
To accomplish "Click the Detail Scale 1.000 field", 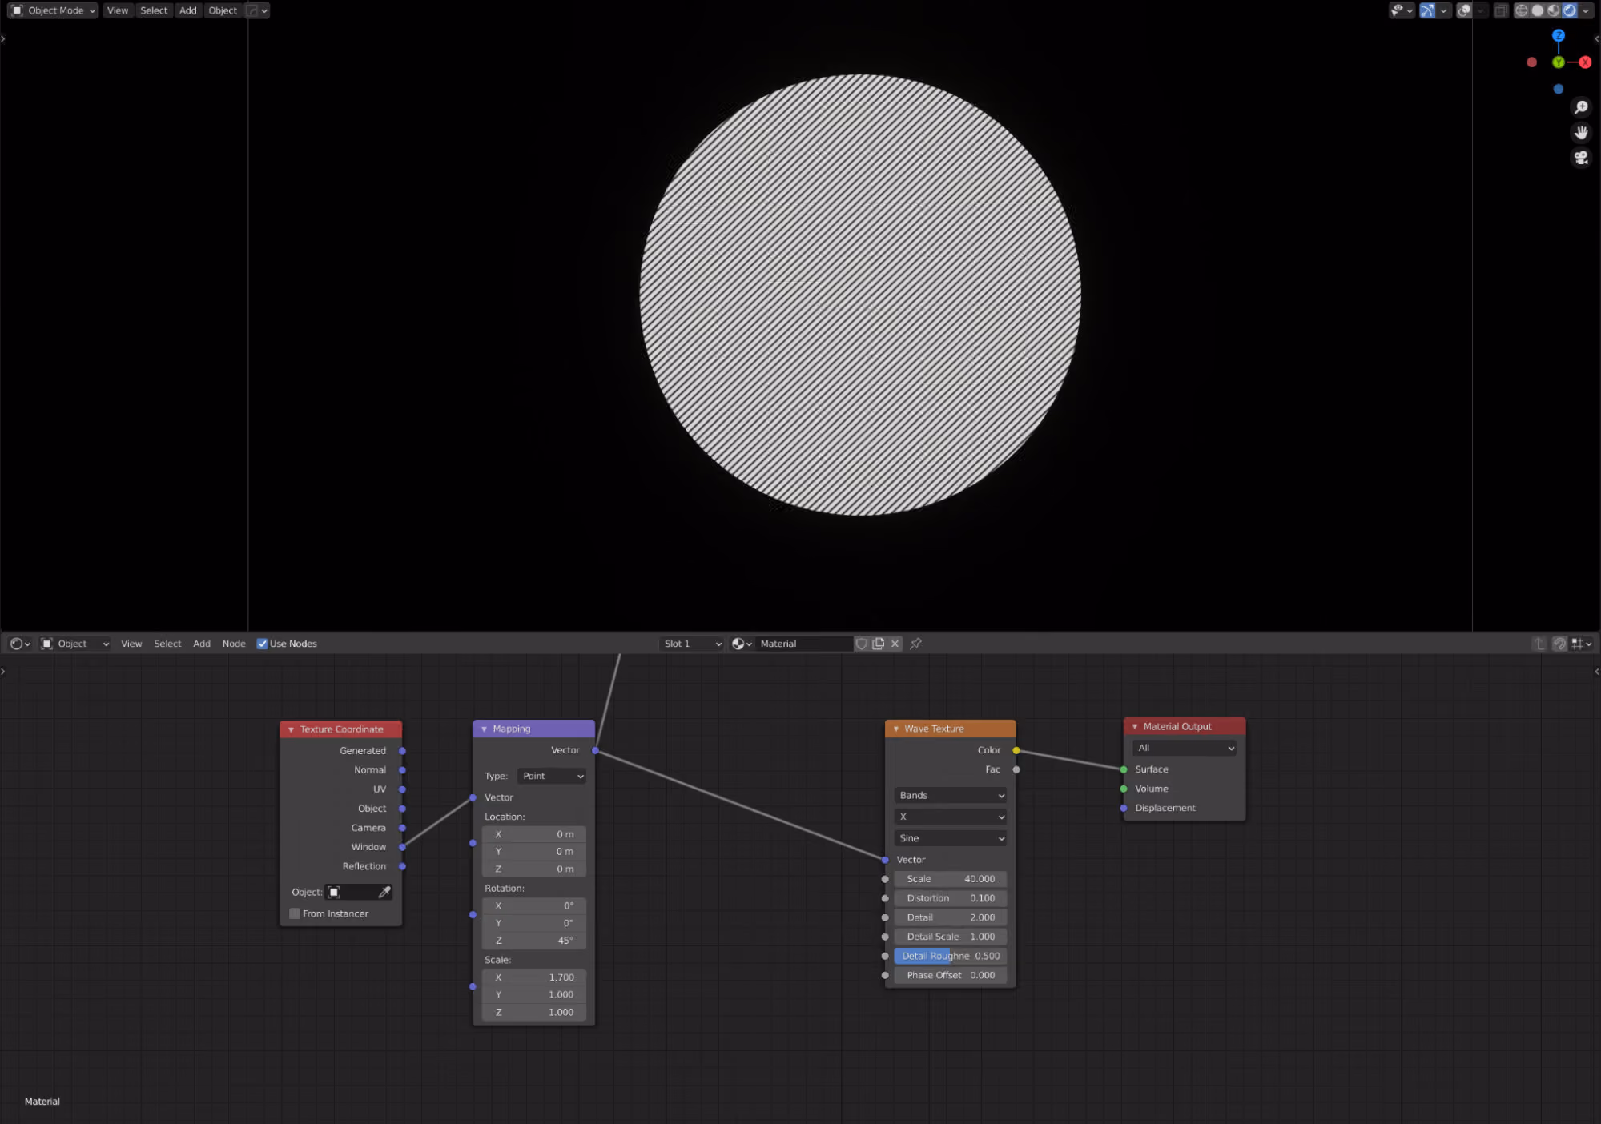I will pyautogui.click(x=951, y=937).
